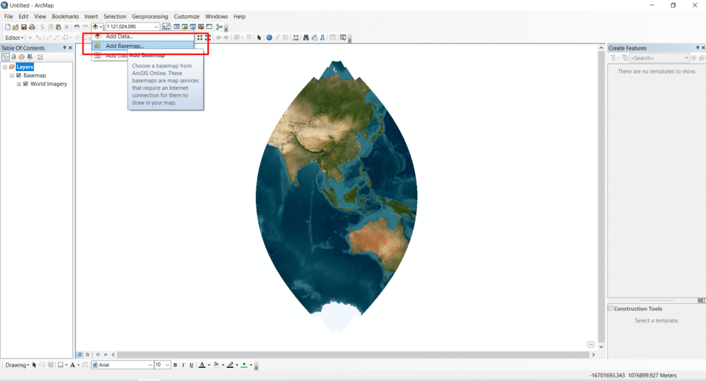
Task: Click the fill color paint bucket swatch
Action: click(216, 364)
